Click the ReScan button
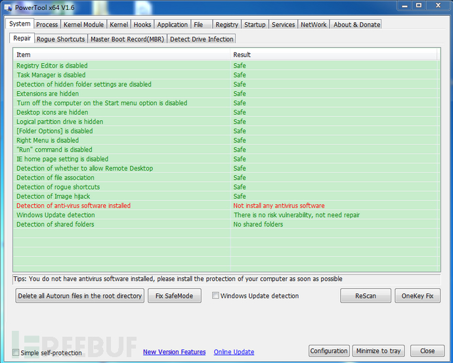Image resolution: width=453 pixels, height=363 pixels. (x=366, y=295)
